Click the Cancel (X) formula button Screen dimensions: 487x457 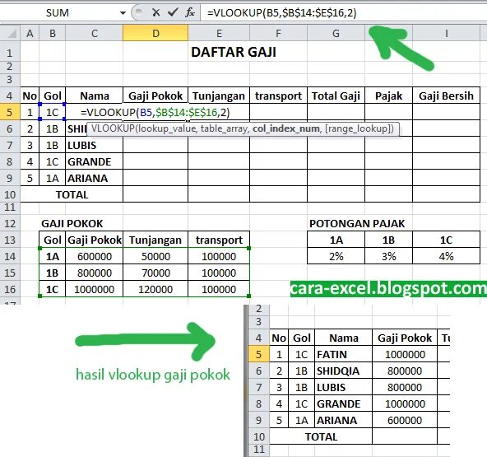[x=156, y=12]
